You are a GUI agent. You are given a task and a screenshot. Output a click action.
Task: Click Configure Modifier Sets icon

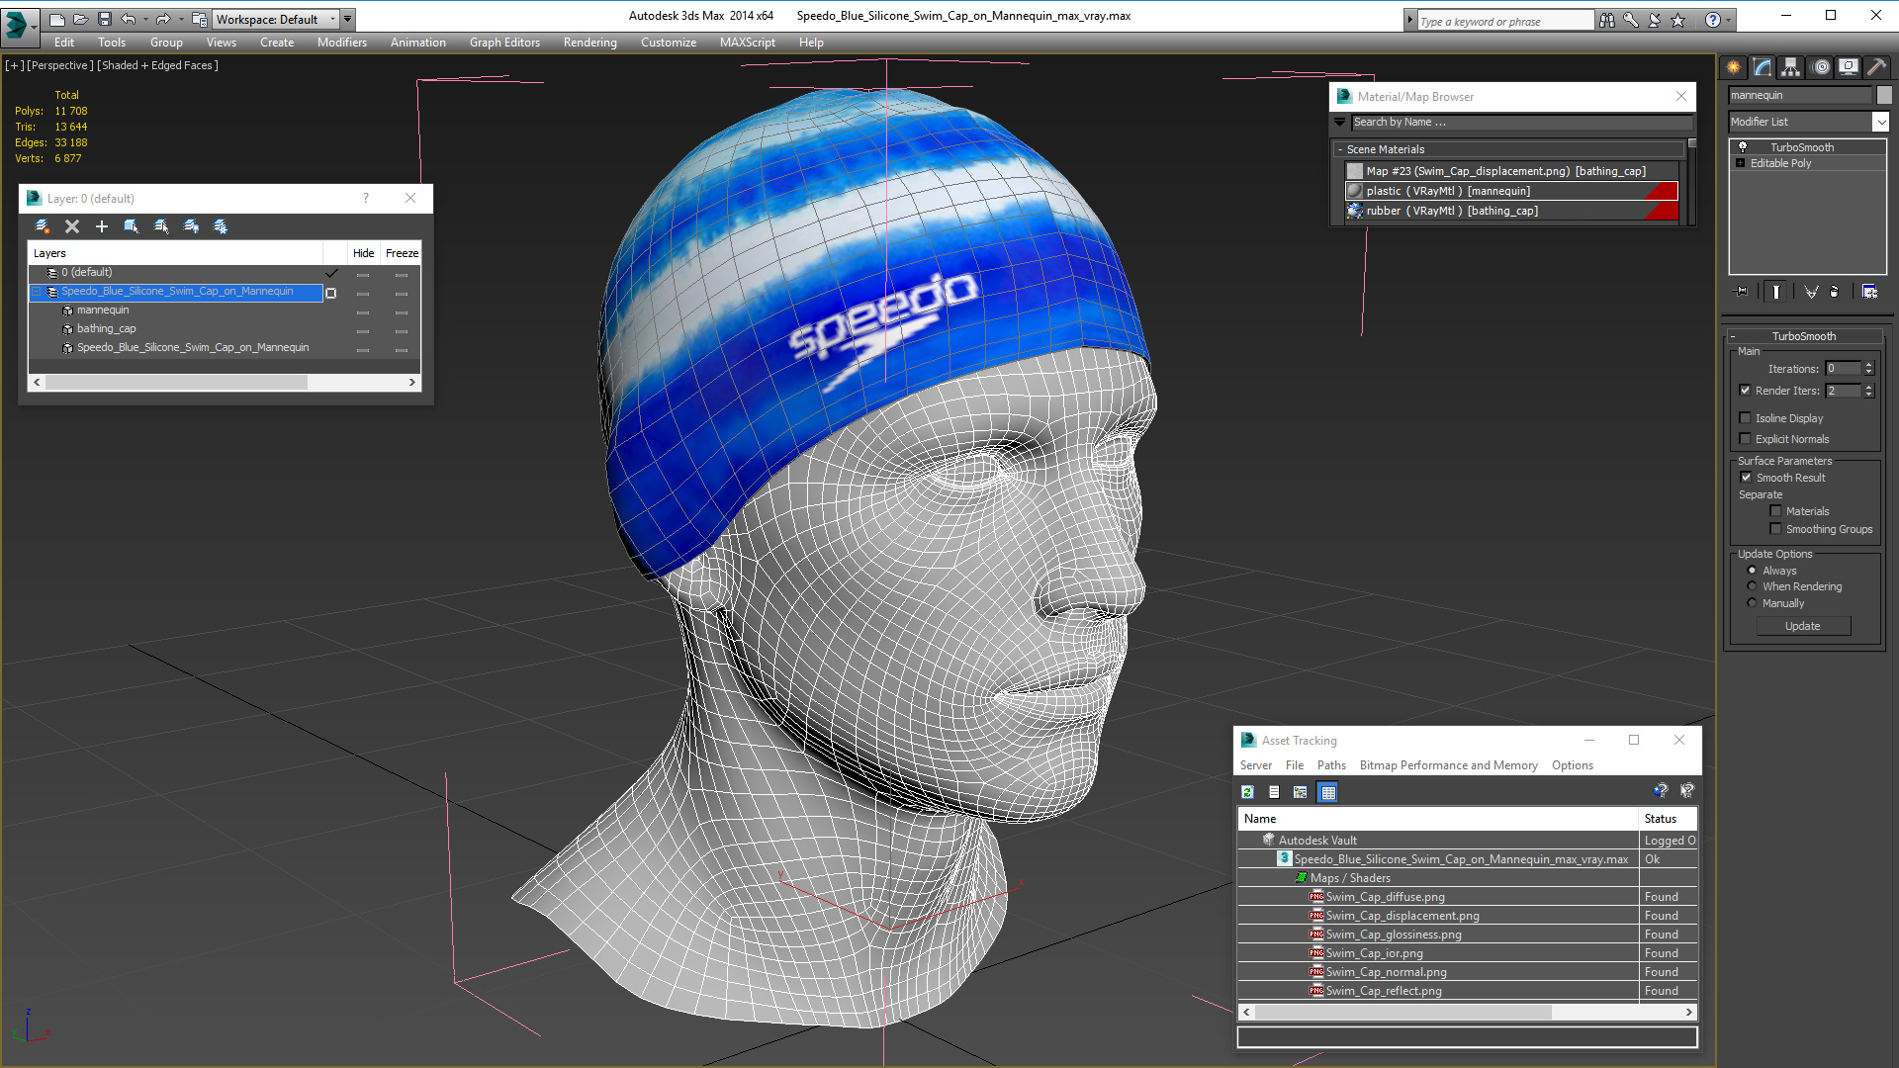point(1869,292)
